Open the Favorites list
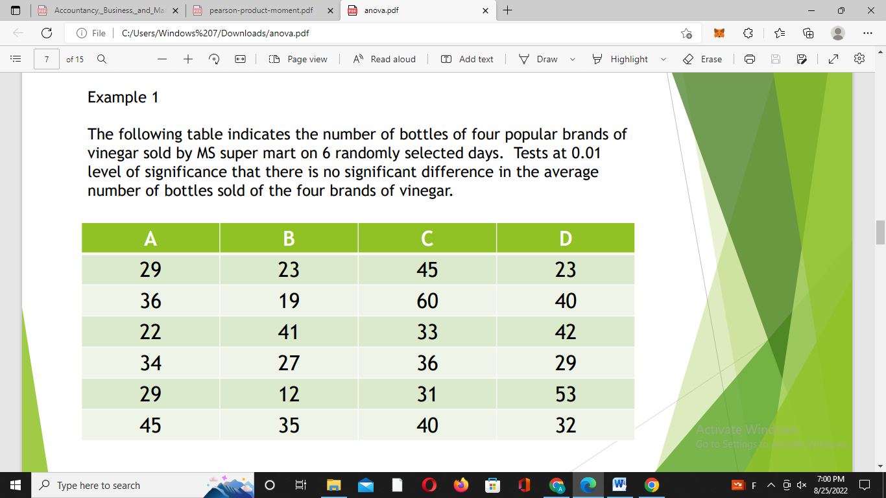 [x=780, y=33]
